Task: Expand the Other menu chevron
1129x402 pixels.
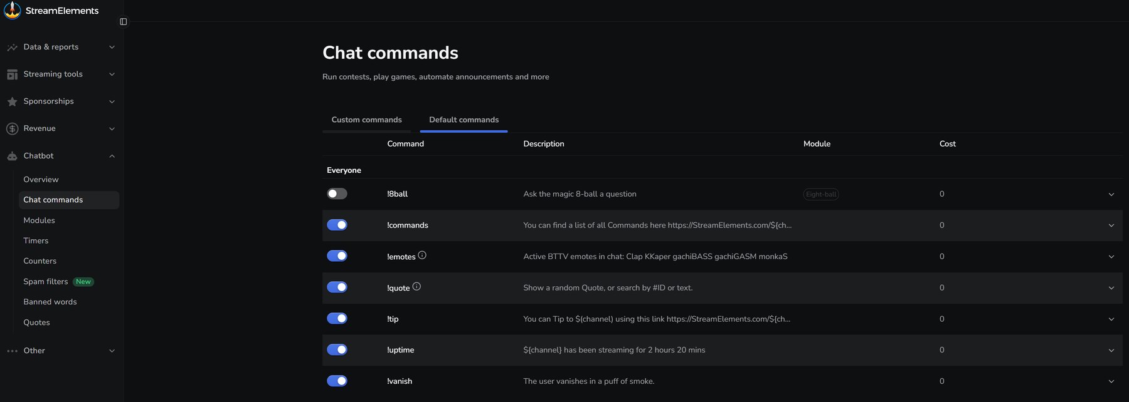Action: tap(112, 351)
